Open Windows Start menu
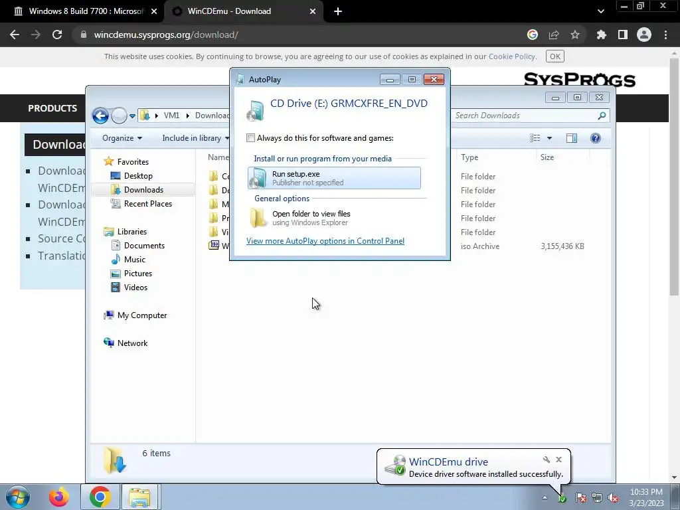The image size is (680, 510). tap(18, 497)
